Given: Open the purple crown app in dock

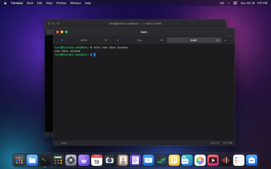Looking at the screenshot, I should pyautogui.click(x=84, y=160).
